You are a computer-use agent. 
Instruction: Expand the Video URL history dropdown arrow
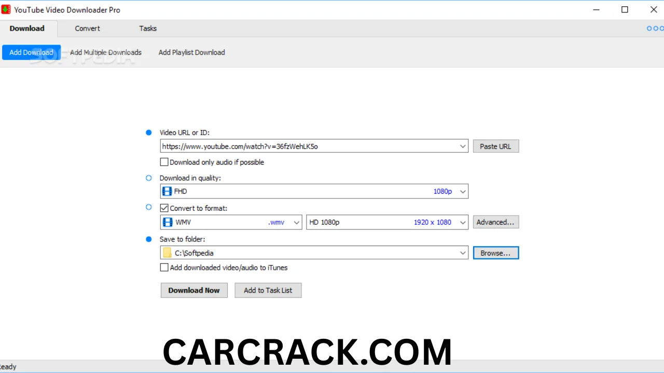click(463, 147)
